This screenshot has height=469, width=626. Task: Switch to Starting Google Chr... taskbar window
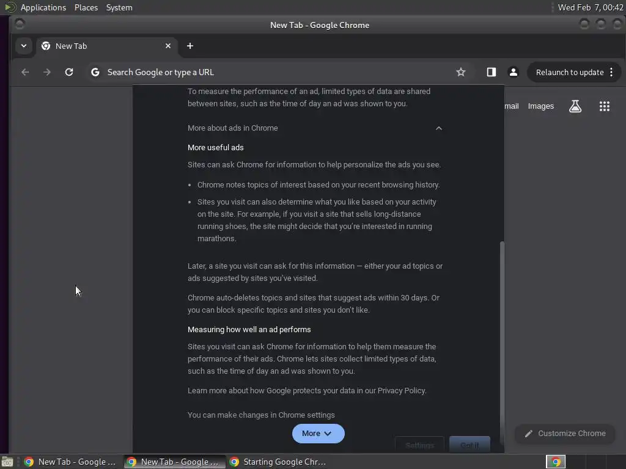pos(278,462)
